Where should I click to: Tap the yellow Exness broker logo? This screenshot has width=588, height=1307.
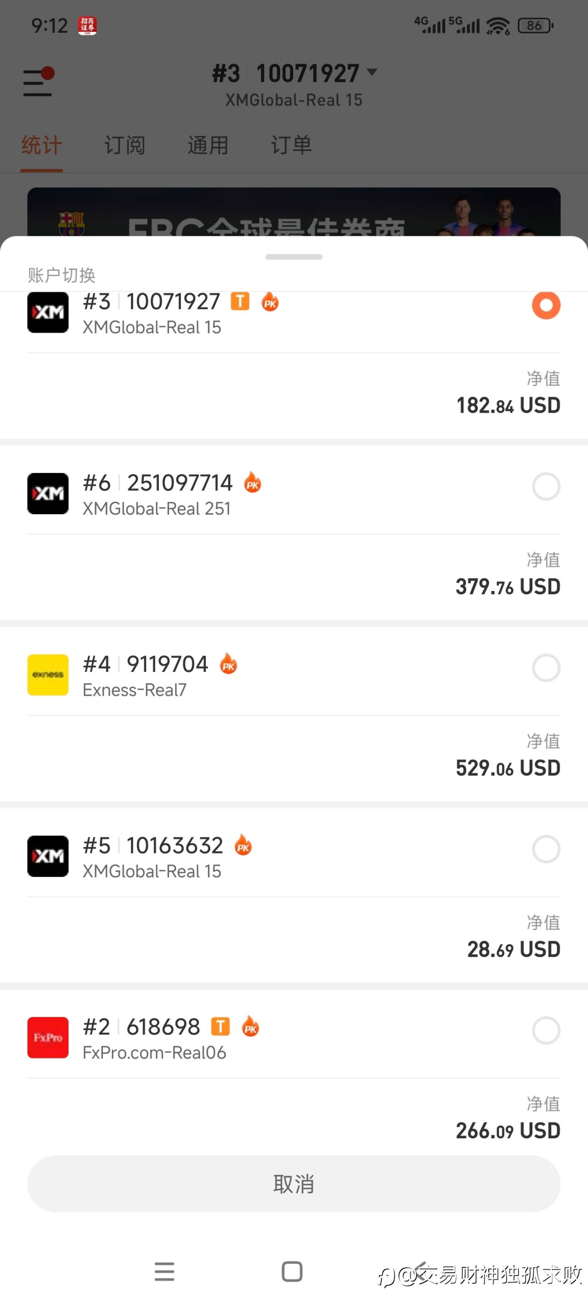[48, 674]
